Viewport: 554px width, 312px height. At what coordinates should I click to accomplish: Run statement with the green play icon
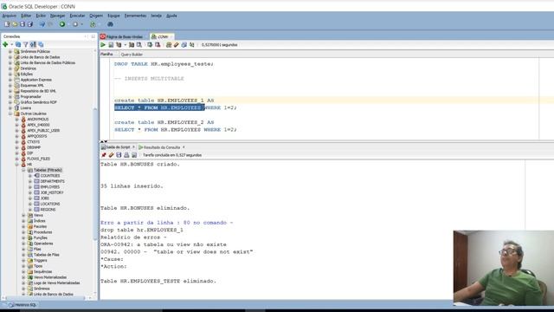(x=103, y=45)
